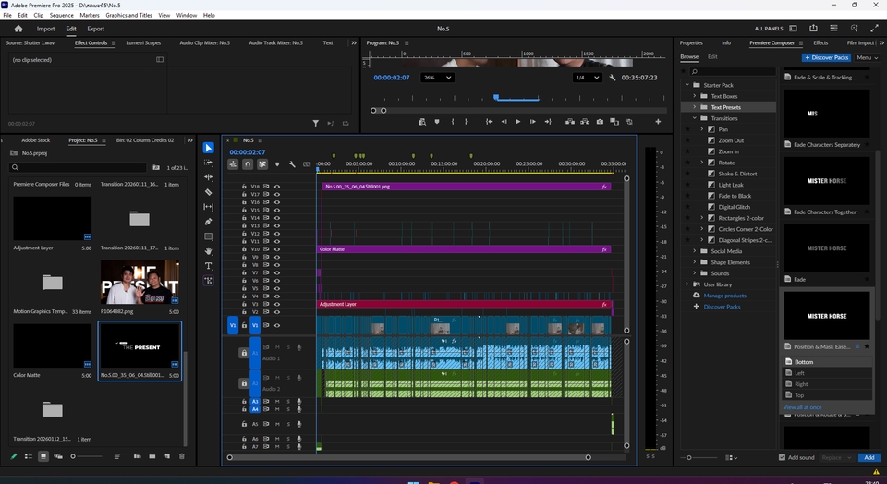
Task: Click the View all at once link
Action: pos(802,407)
